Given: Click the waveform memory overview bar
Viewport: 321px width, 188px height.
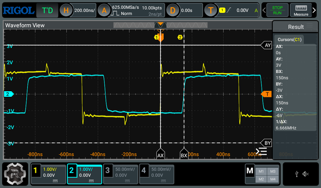Looking at the screenshot, I should 161,25.
